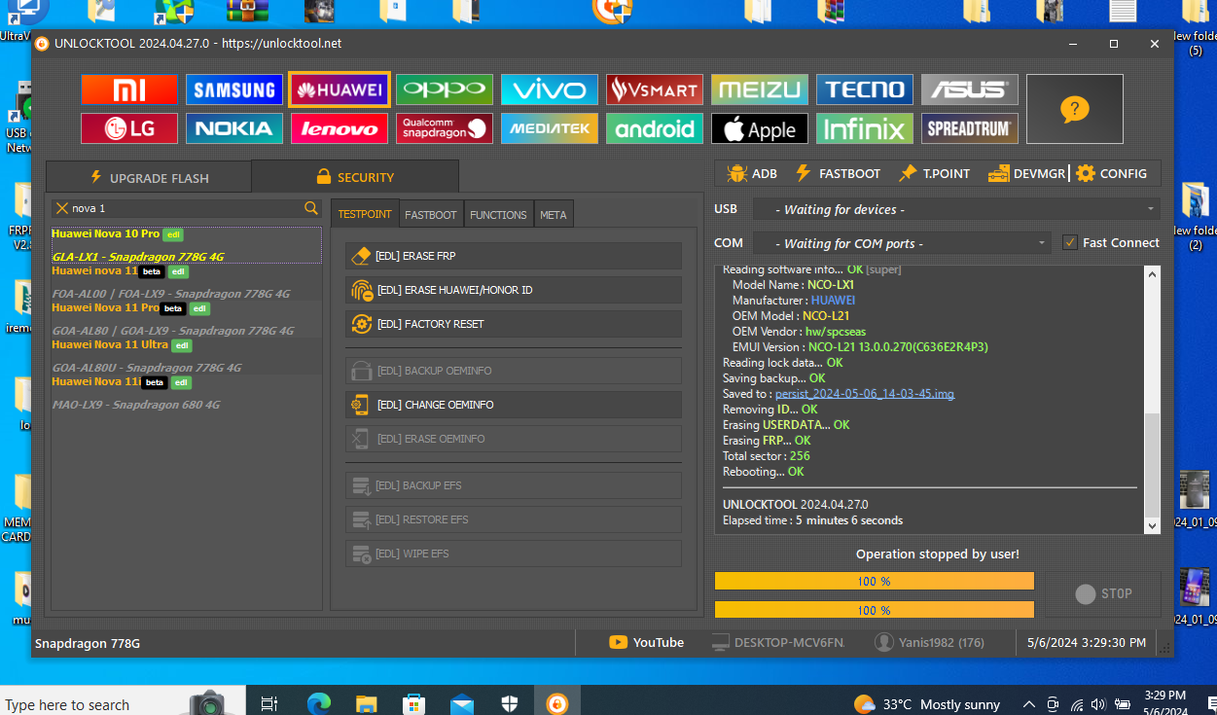This screenshot has height=715, width=1217.
Task: Open Microsoft Store from the taskbar
Action: (413, 703)
